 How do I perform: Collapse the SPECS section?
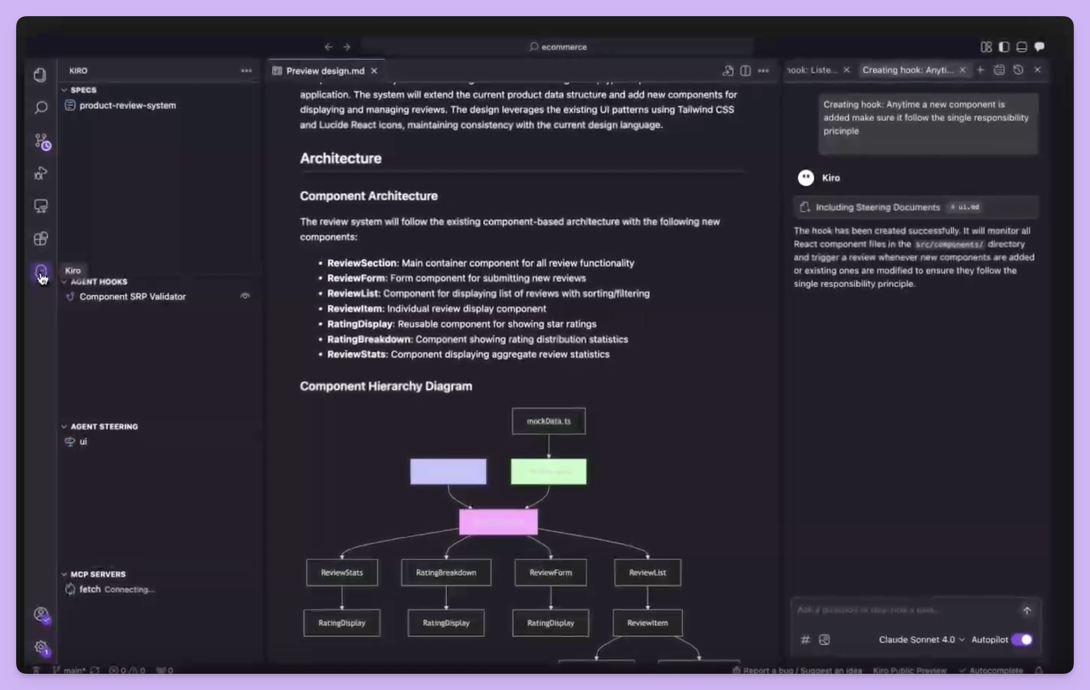click(83, 90)
